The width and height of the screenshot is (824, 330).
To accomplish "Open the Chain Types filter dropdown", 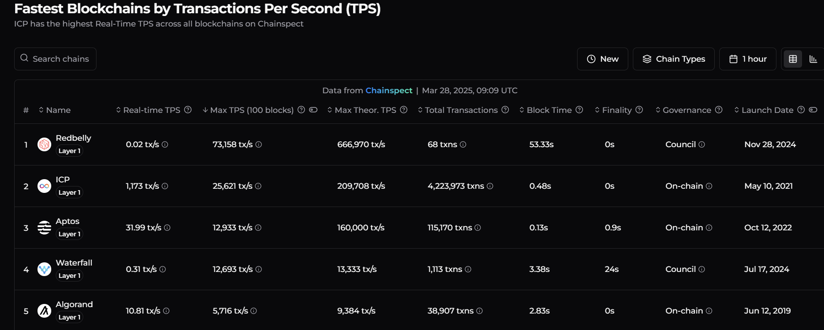I will 674,59.
